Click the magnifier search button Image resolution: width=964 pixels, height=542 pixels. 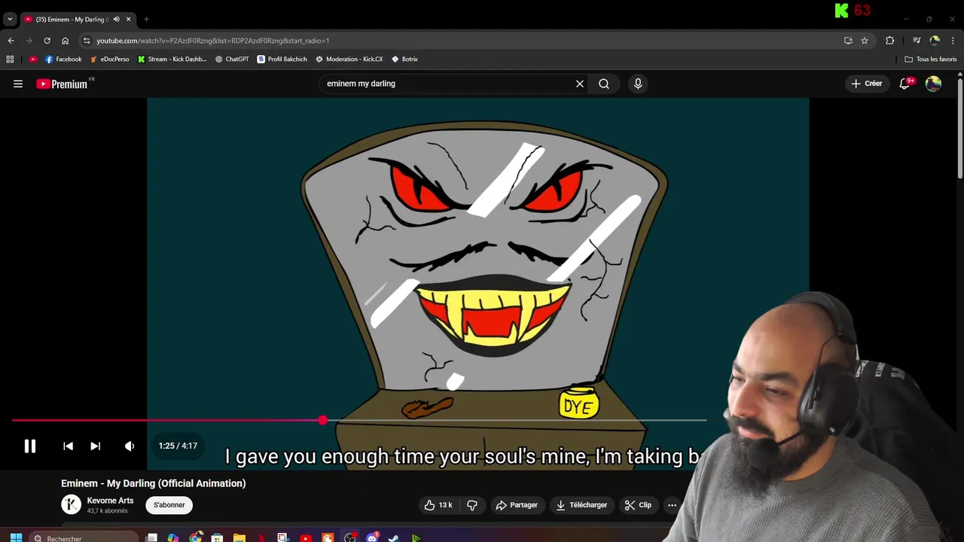click(604, 84)
